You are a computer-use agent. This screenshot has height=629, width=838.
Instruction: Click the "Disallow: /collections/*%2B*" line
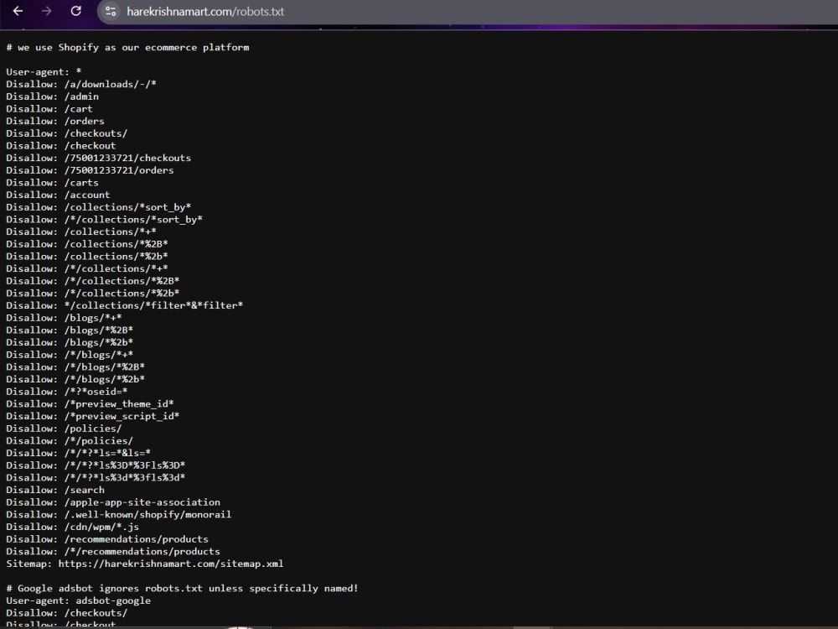coord(87,244)
